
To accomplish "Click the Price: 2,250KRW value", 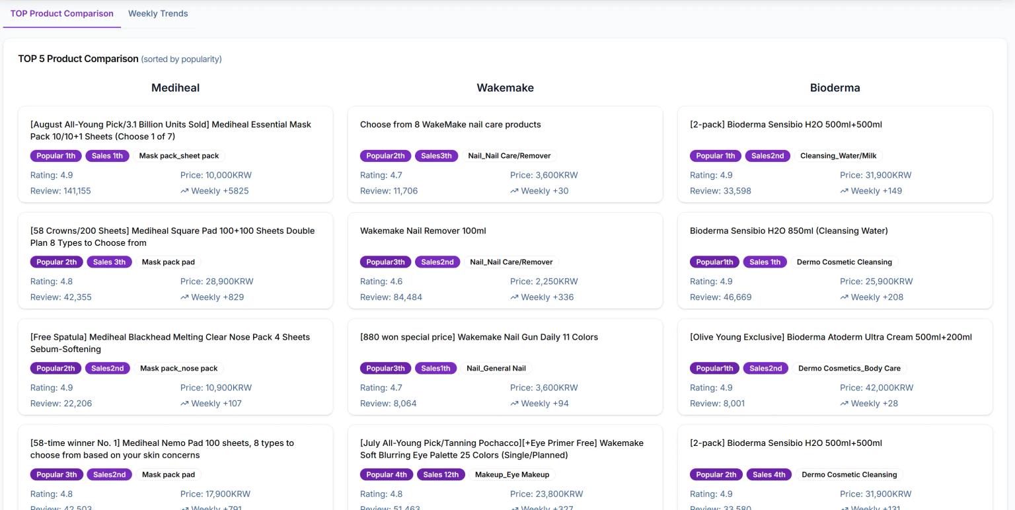I will 544,281.
